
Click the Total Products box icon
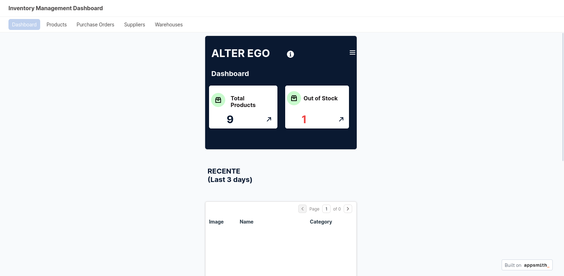point(218,100)
